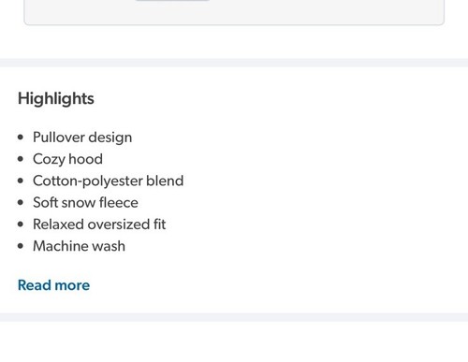Click the bullet dot beside Cozy hood

coord(21,159)
